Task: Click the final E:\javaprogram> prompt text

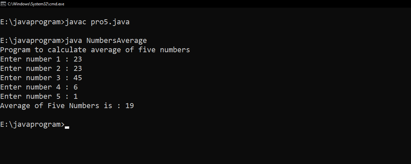Action: coord(32,124)
